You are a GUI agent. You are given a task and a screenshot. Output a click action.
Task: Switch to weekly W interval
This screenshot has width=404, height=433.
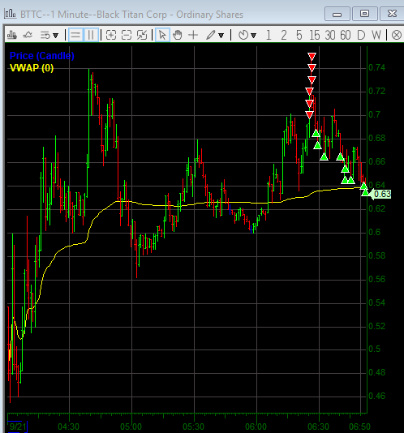point(376,36)
